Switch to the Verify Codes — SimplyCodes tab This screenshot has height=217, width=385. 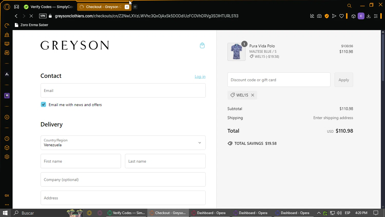(49, 7)
